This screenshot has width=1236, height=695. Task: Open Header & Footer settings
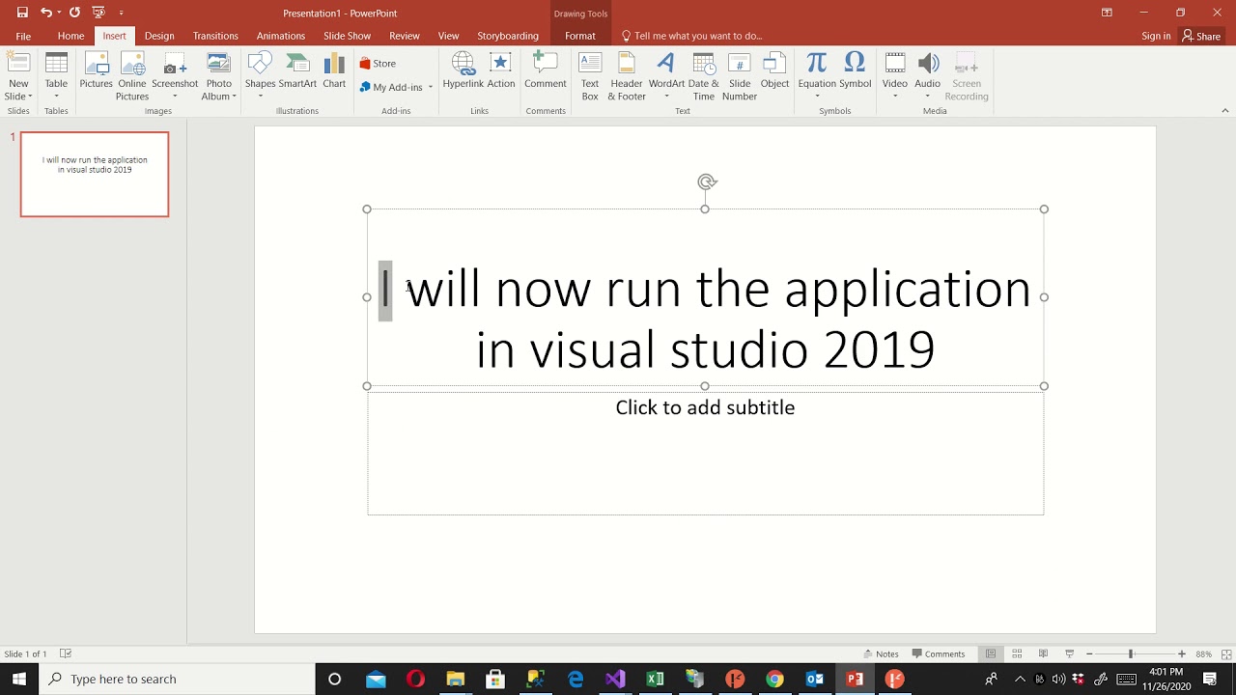click(x=626, y=76)
